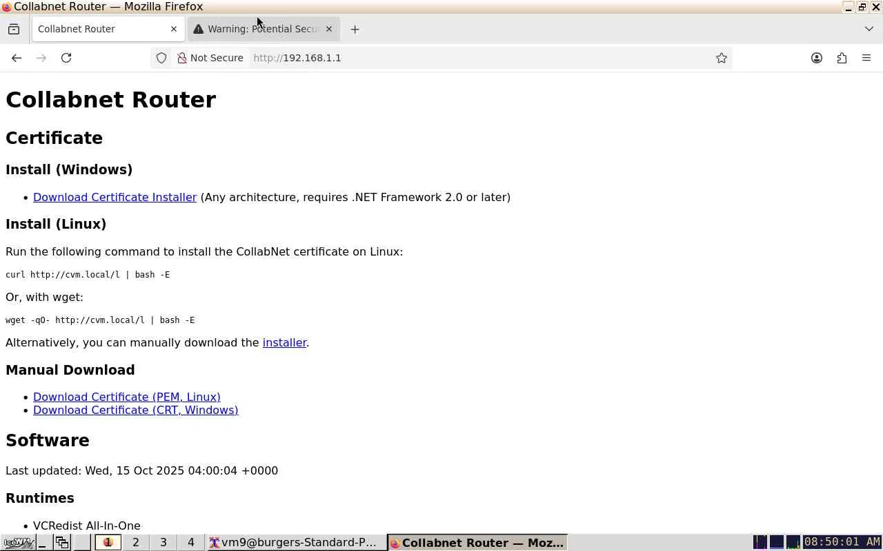
Task: Select the Collabnet Router tab
Action: [108, 29]
